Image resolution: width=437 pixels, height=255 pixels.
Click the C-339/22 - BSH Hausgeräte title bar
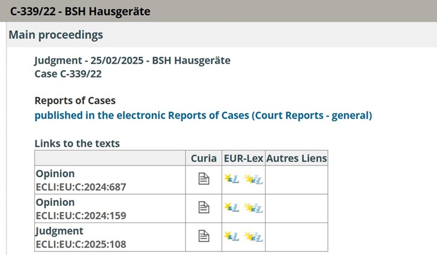tap(80, 11)
